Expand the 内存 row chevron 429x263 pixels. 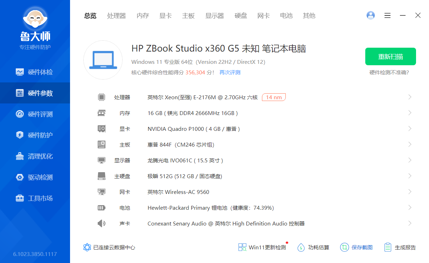(x=410, y=113)
